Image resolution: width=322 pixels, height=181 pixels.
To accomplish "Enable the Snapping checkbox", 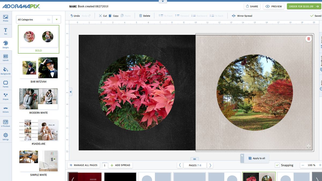I will click(x=277, y=165).
